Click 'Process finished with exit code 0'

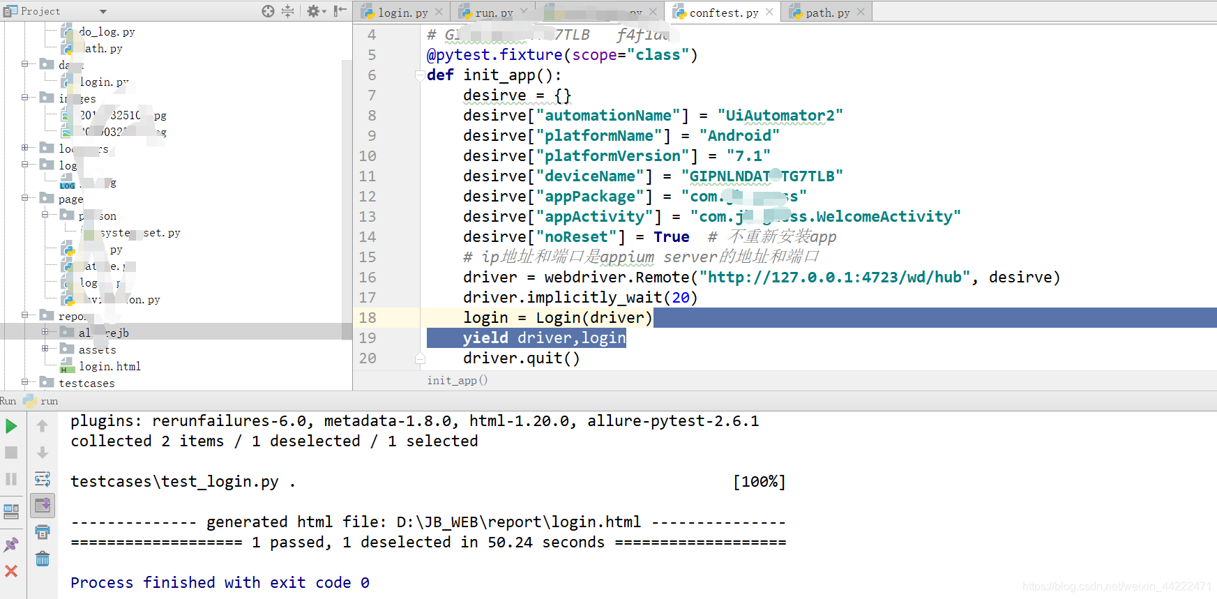(220, 582)
